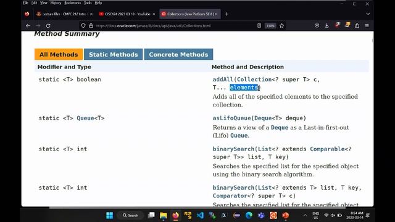Open the Tools menu

click(88, 3)
